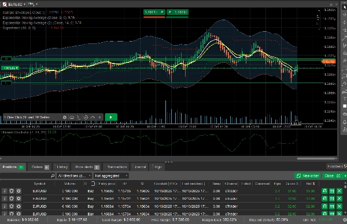Click the chart horizontal scrollbar thumb
Viewport: 347px width, 224px height.
click(x=316, y=158)
